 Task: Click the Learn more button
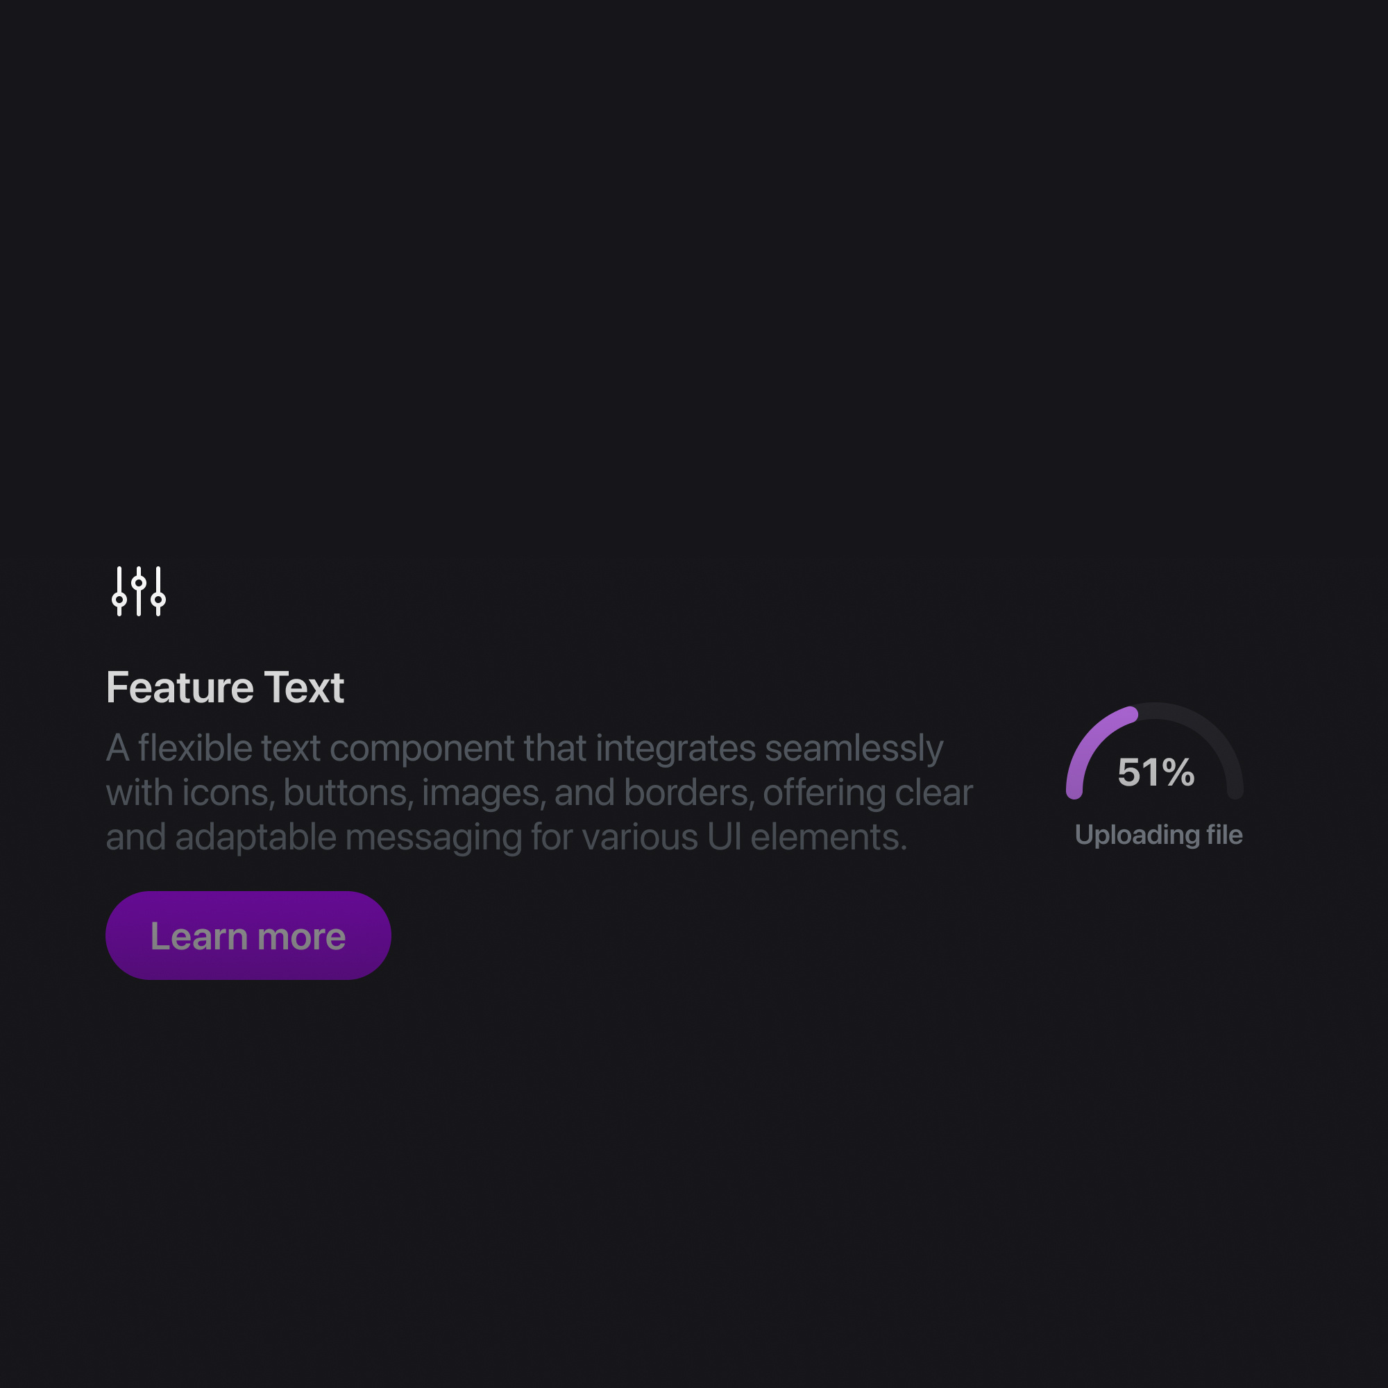pyautogui.click(x=248, y=935)
